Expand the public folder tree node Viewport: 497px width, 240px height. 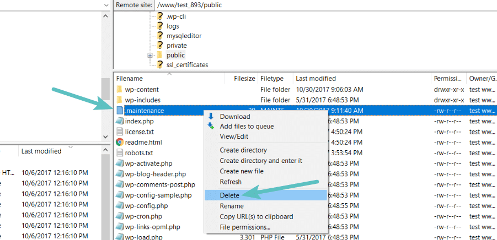[x=150, y=56]
